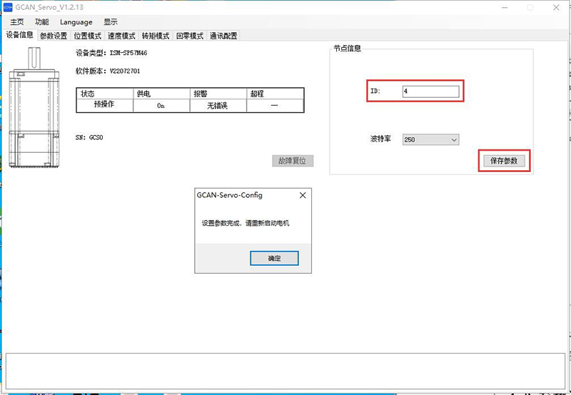Click the GCAN app icon in title bar
The height and width of the screenshot is (395, 571).
point(8,7)
